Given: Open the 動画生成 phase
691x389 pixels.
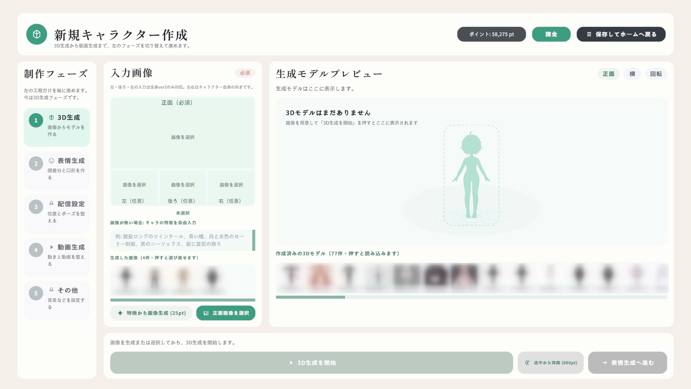Looking at the screenshot, I should (57, 257).
